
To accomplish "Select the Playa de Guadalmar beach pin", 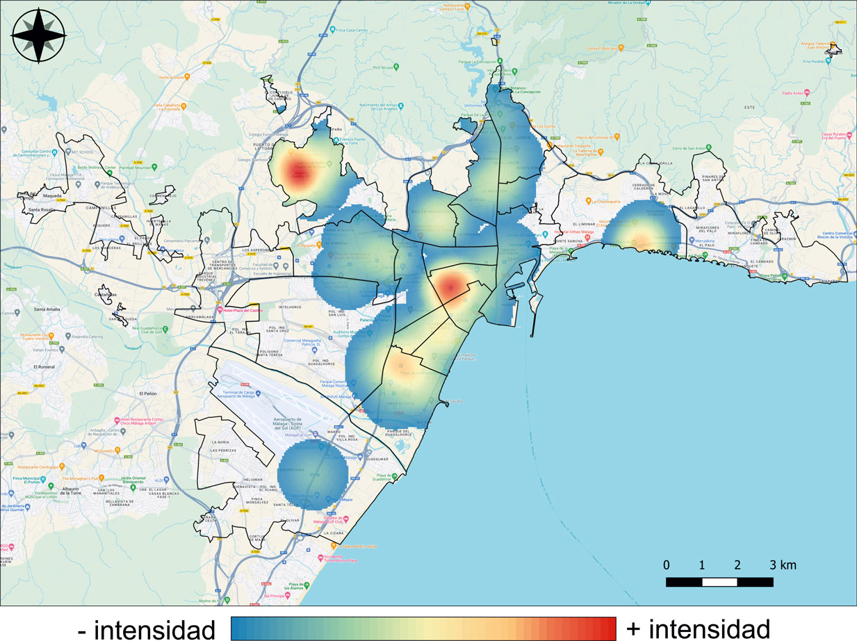I will pyautogui.click(x=395, y=476).
